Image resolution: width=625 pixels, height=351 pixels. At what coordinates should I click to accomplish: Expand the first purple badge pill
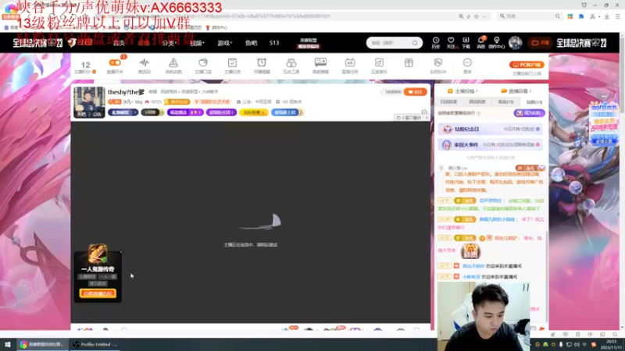pos(185,112)
